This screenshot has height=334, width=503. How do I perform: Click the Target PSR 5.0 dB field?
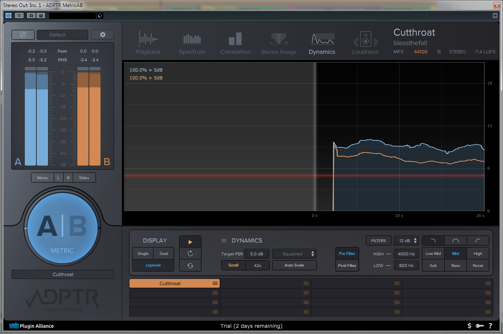pos(257,254)
